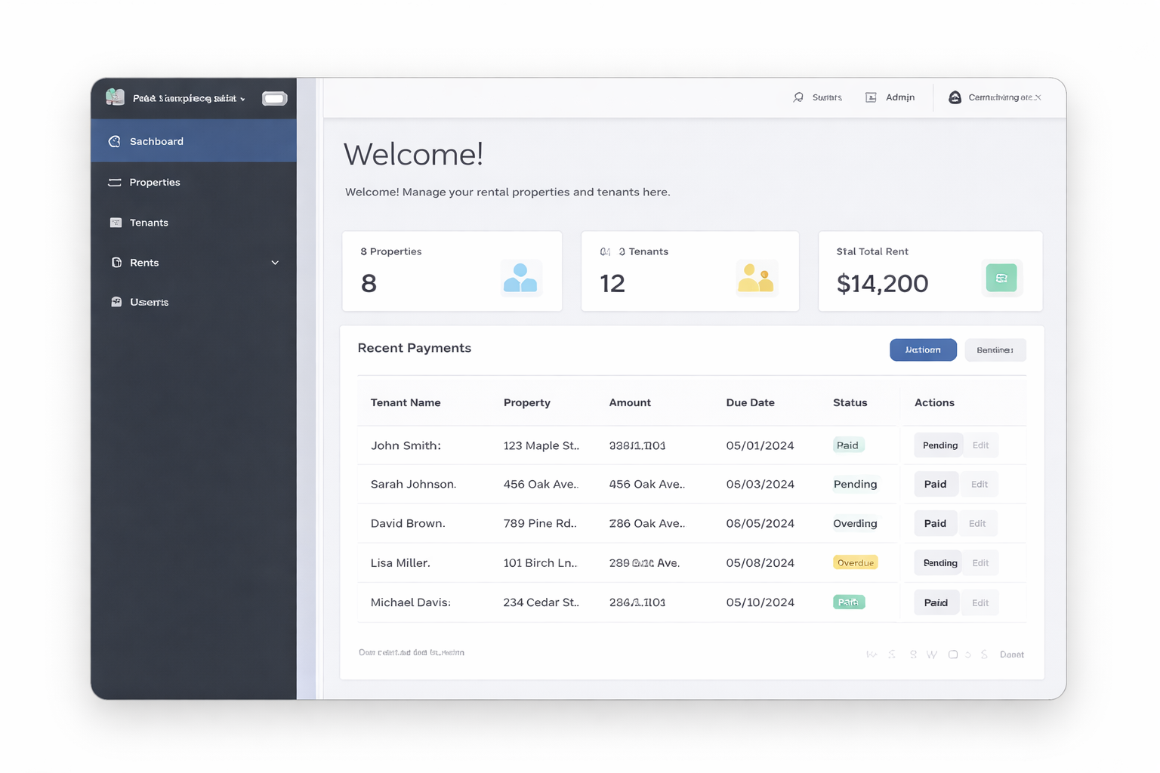Screen dimensions: 1160x773
Task: Open the Admin link in top bar
Action: pyautogui.click(x=900, y=97)
